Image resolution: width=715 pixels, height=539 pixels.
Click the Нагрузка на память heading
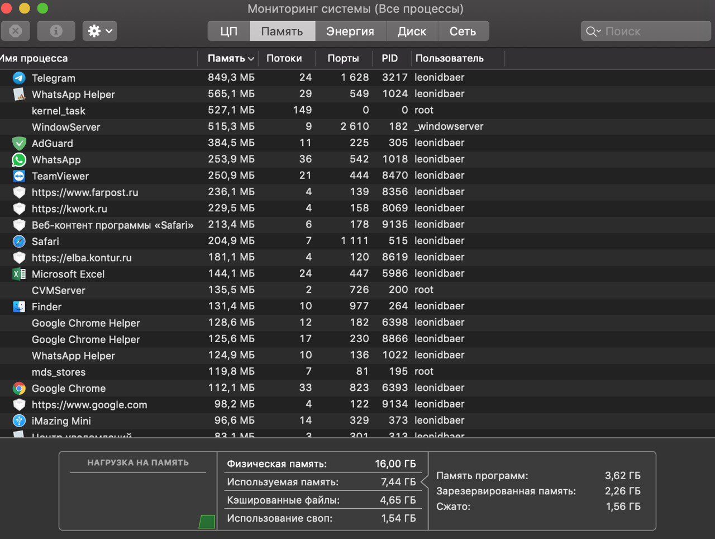click(138, 462)
